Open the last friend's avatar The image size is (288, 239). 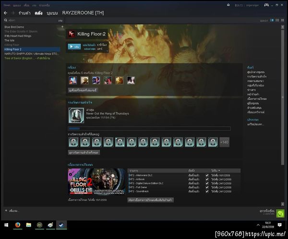pyautogui.click(x=131, y=81)
